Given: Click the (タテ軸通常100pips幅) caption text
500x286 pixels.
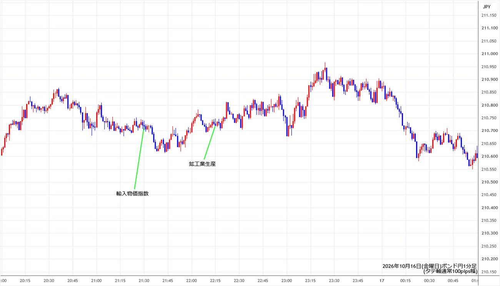Looking at the screenshot, I should (x=450, y=271).
